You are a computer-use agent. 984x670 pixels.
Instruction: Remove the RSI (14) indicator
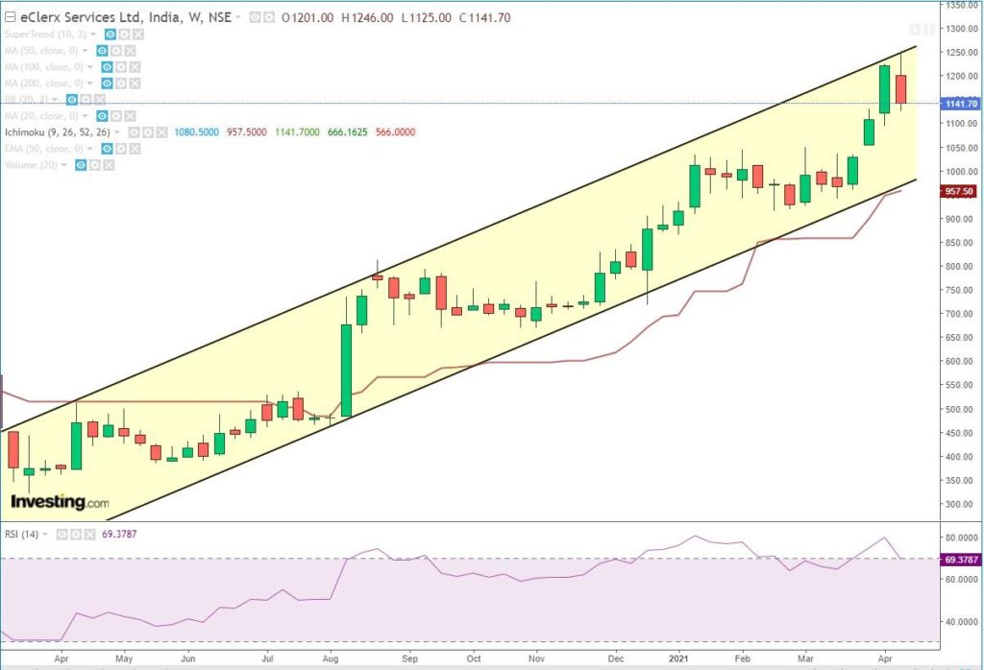89,535
